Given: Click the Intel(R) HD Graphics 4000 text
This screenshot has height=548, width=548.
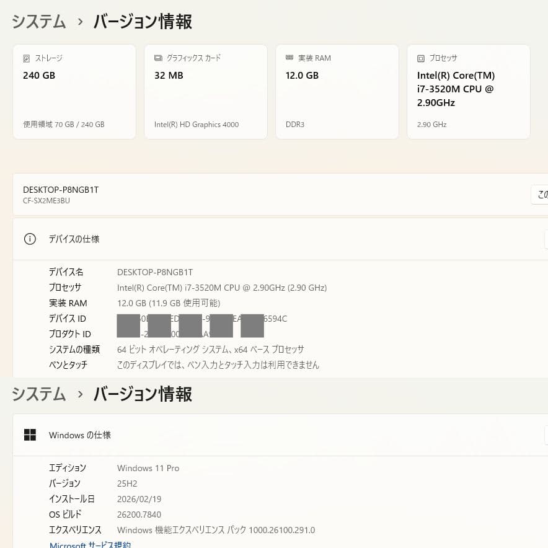Looking at the screenshot, I should click(x=197, y=125).
